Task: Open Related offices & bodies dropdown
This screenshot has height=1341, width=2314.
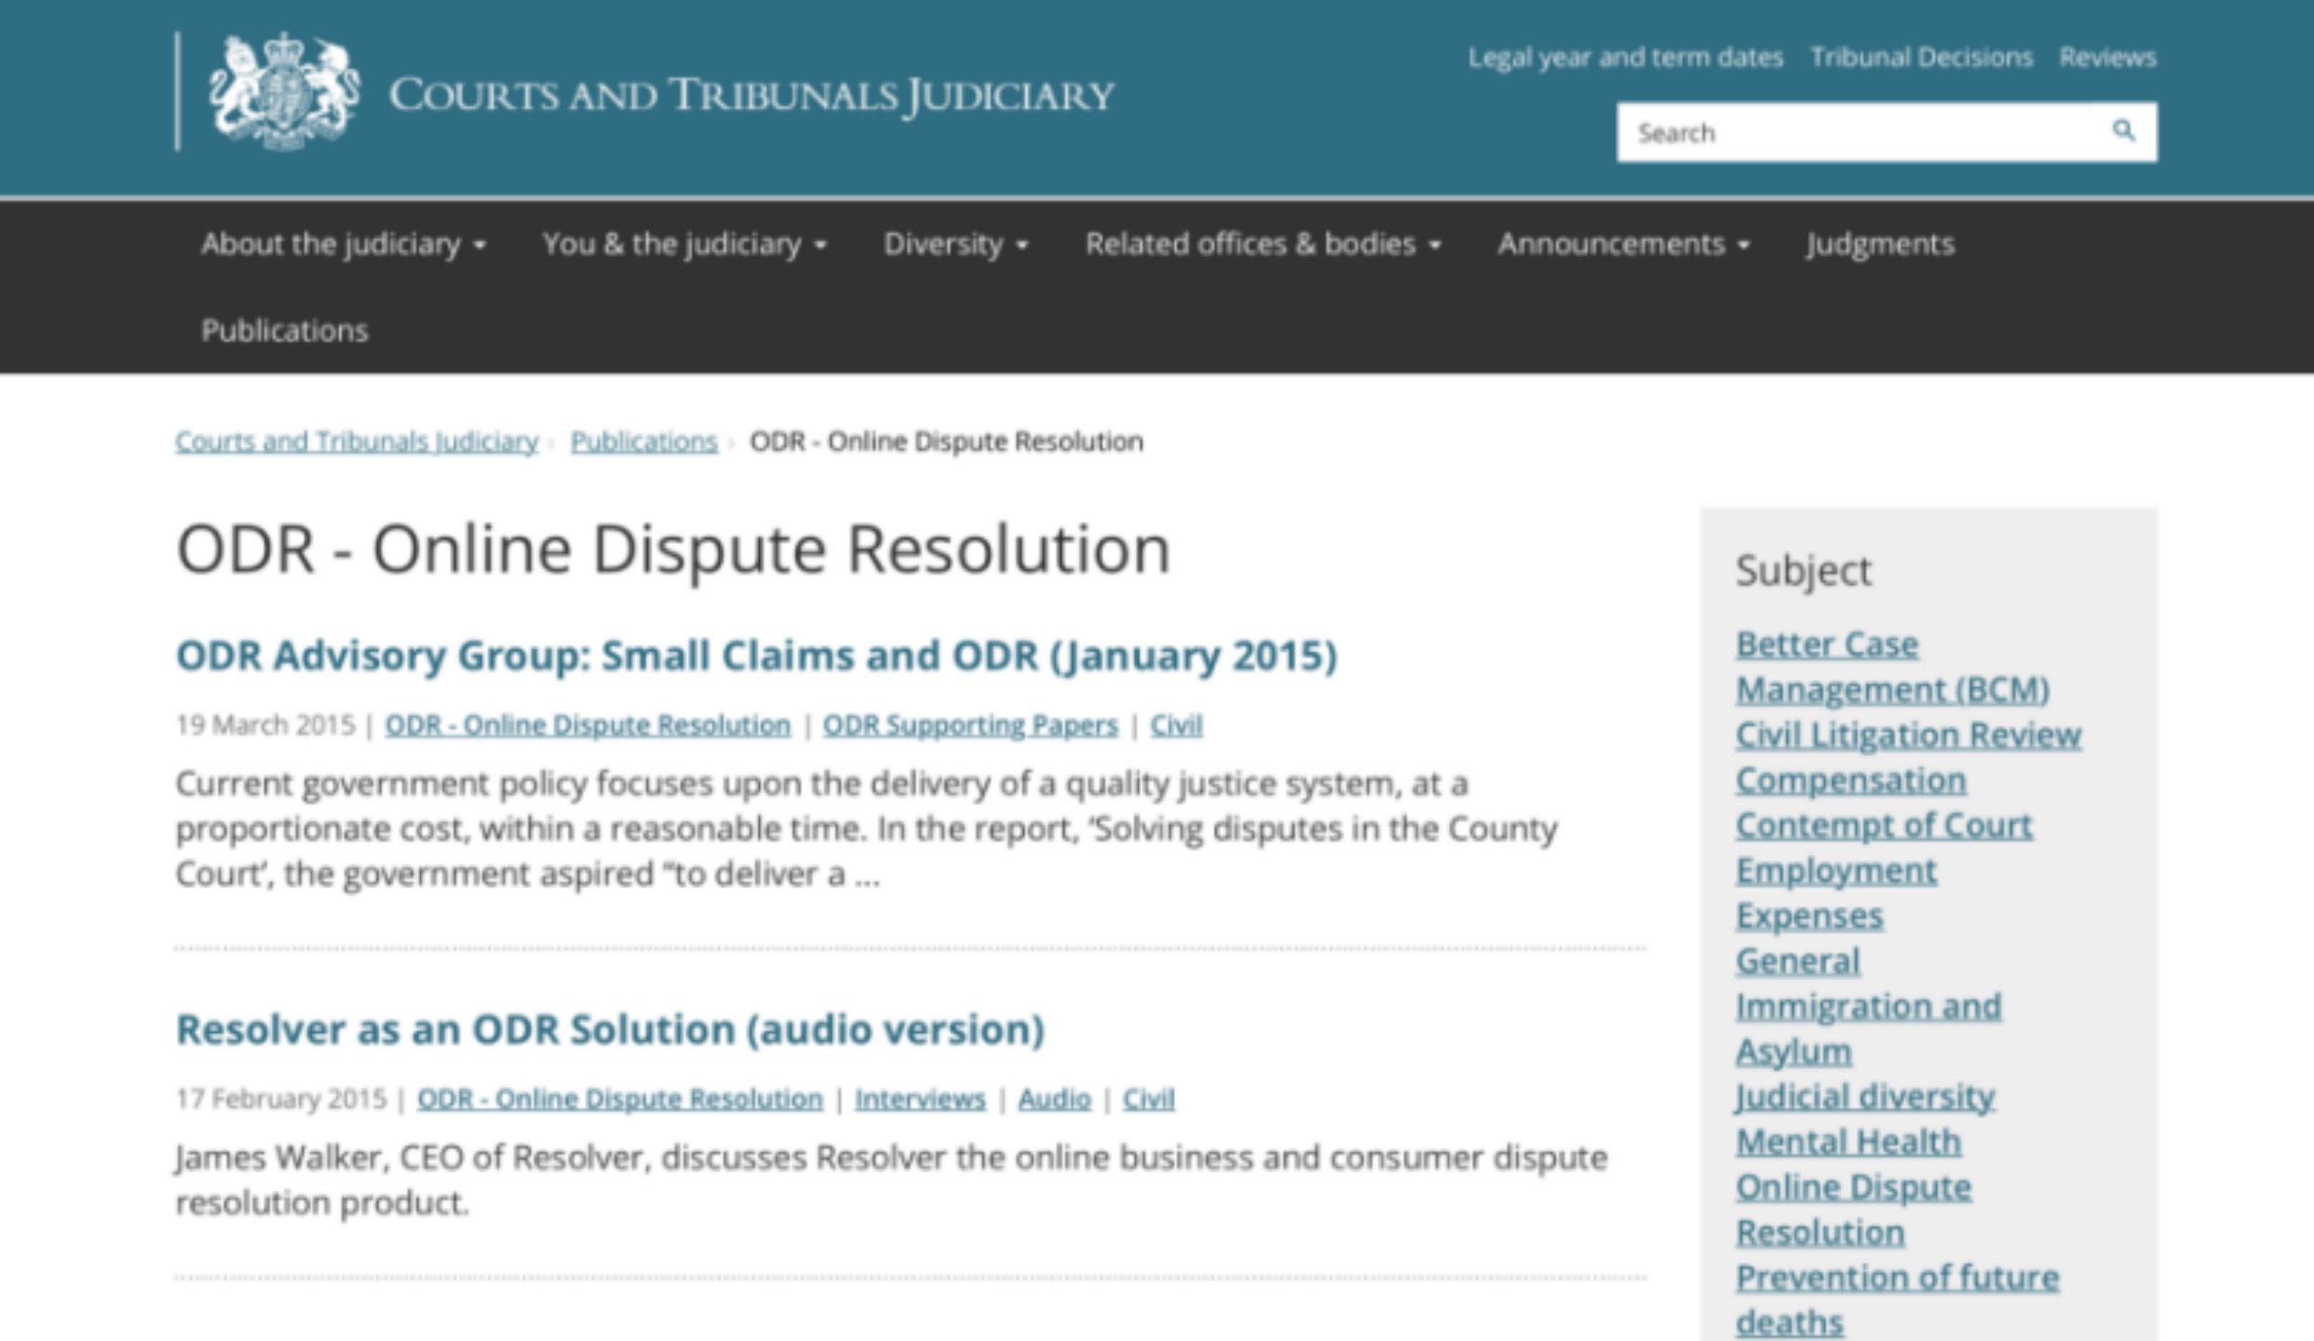Action: [x=1262, y=244]
